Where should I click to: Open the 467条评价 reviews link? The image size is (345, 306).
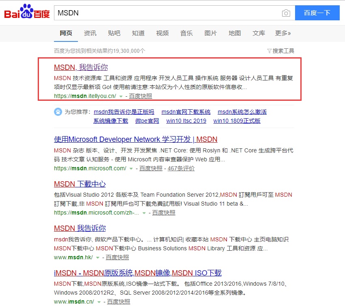[x=181, y=168]
